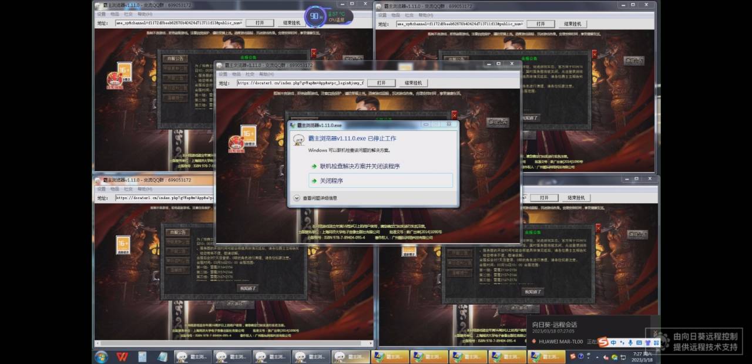Click the CPU temperature floating widget
This screenshot has height=364, width=752.
tap(328, 16)
